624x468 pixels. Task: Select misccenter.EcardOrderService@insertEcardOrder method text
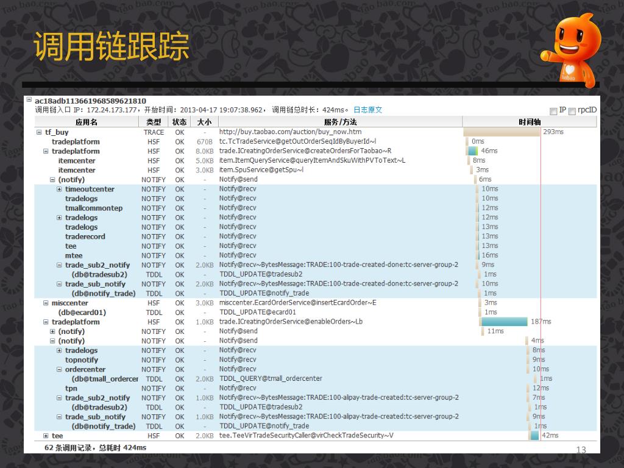pos(297,303)
